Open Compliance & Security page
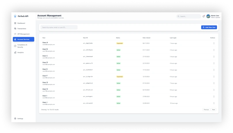Screen dimensions: 233x133 tap(24, 46)
